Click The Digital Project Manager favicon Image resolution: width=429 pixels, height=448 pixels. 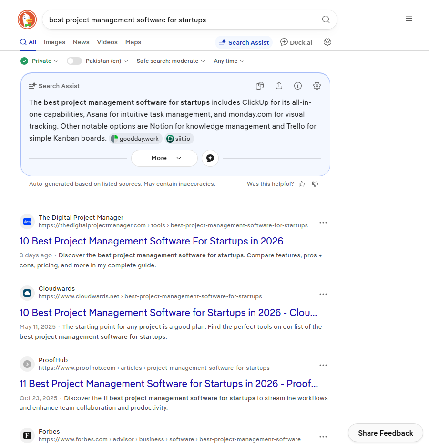pyautogui.click(x=27, y=222)
